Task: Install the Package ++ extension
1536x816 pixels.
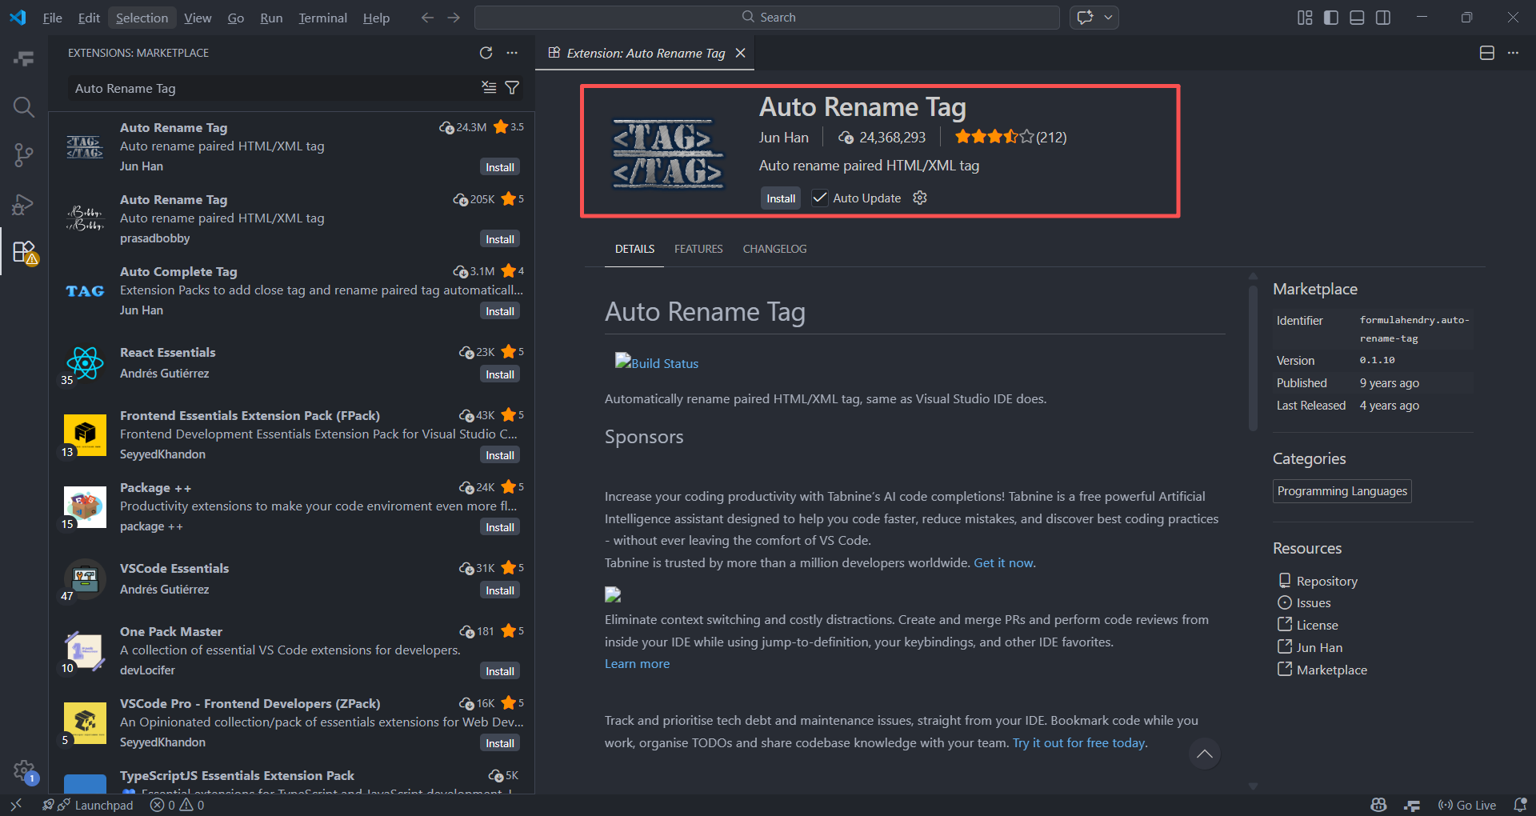Action: point(500,527)
